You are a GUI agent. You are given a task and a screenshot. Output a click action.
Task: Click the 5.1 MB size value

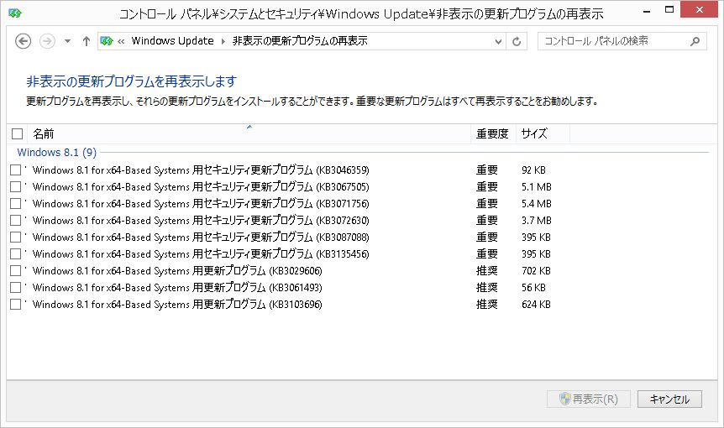(537, 187)
